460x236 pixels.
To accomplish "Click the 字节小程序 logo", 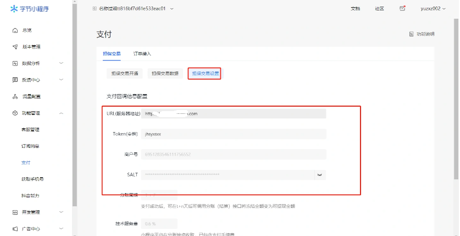I will pyautogui.click(x=29, y=9).
